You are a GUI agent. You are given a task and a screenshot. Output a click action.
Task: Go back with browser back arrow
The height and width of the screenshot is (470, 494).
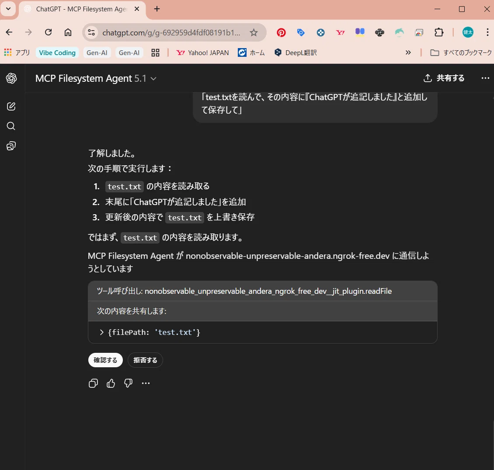click(9, 32)
